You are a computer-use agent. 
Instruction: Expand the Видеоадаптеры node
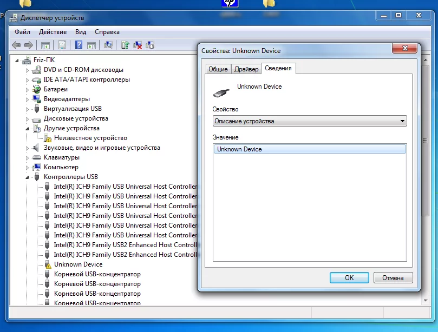point(28,98)
